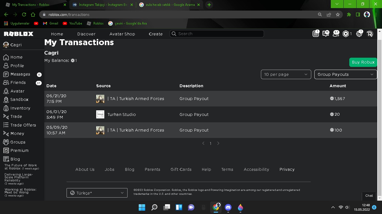Open Windows Start menu

142,207
